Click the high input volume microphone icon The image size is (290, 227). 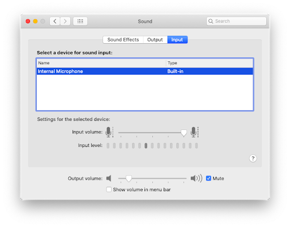pyautogui.click(x=194, y=132)
